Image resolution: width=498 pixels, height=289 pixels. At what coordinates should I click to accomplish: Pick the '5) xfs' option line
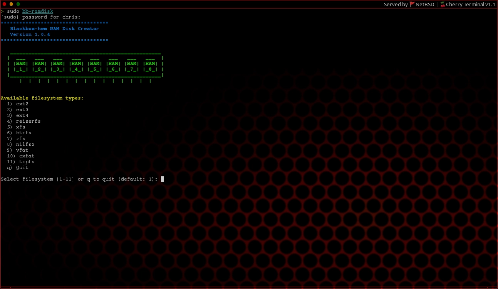[16, 127]
